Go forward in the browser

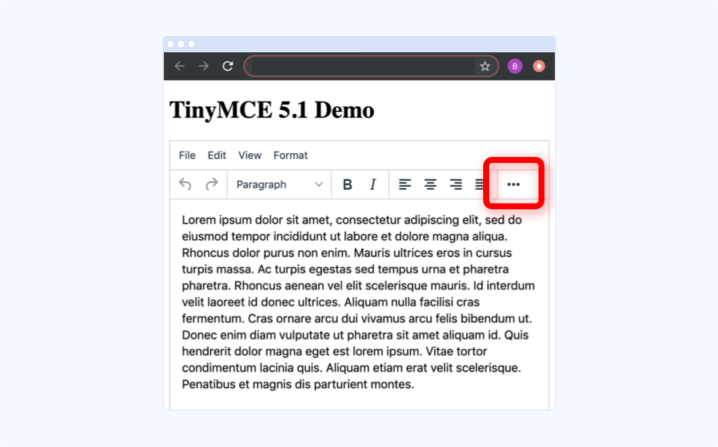coord(203,67)
